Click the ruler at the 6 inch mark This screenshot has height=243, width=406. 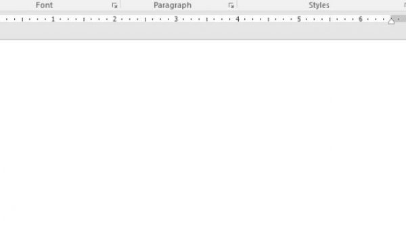coord(361,19)
